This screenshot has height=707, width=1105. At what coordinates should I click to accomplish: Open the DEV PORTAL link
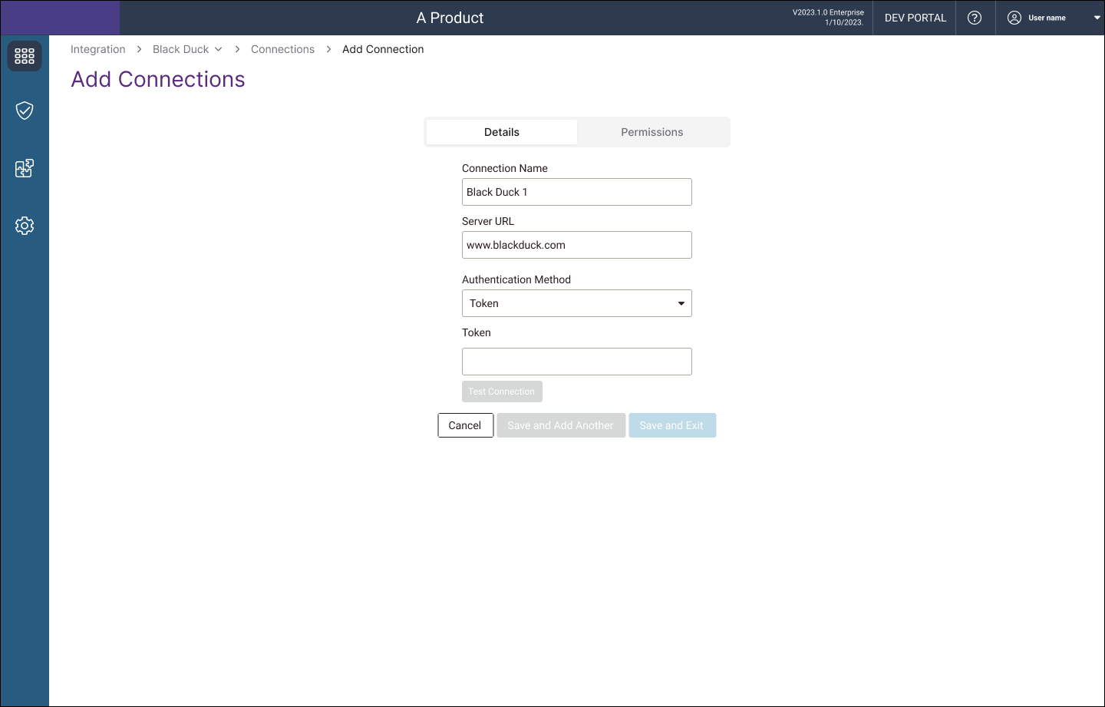point(915,18)
